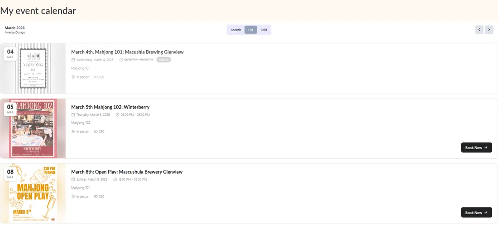Book the Mahjong 102 Winterberry event
This screenshot has width=498, height=226.
click(x=476, y=147)
